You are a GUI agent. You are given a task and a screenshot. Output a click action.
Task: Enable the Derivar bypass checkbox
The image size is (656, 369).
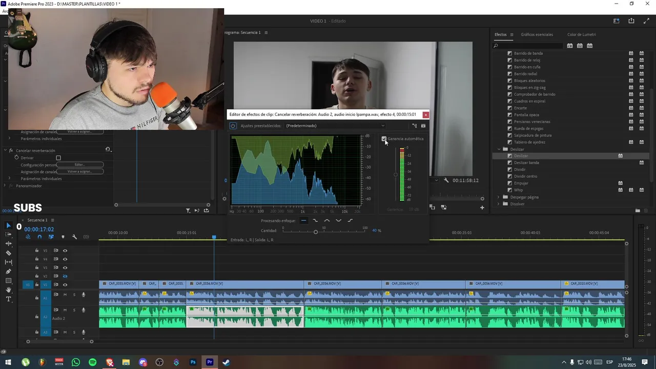(58, 158)
